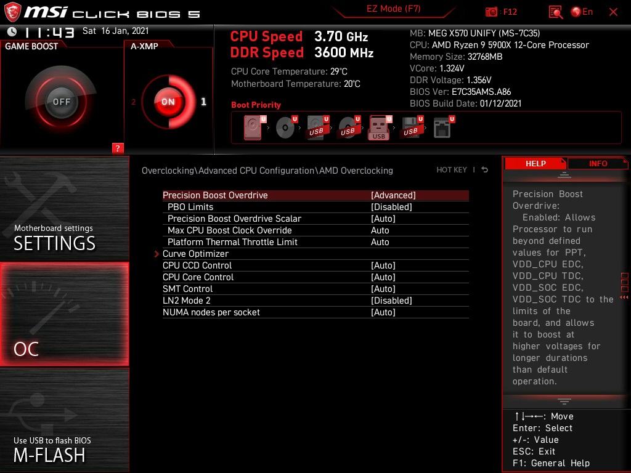Open the BIOS search magnifier icon
Viewport: 631px width, 473px height.
point(555,12)
